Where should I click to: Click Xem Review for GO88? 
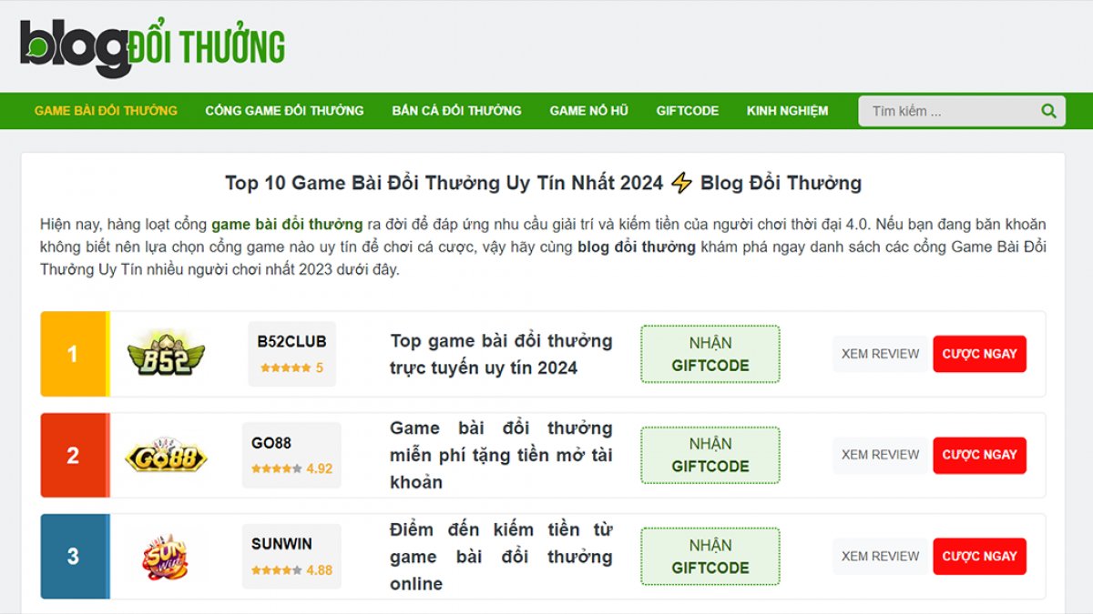(880, 455)
